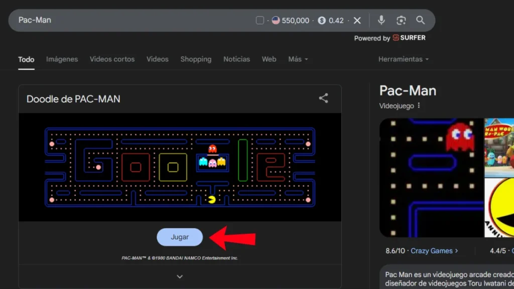Click the 8.6/10 rating text
This screenshot has height=289, width=514.
tap(395, 251)
